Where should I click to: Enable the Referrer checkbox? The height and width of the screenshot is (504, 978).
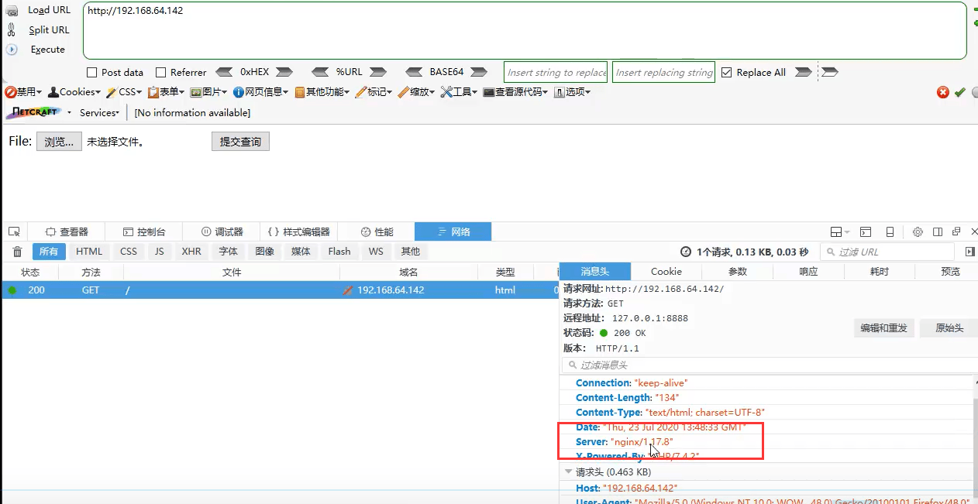point(161,73)
